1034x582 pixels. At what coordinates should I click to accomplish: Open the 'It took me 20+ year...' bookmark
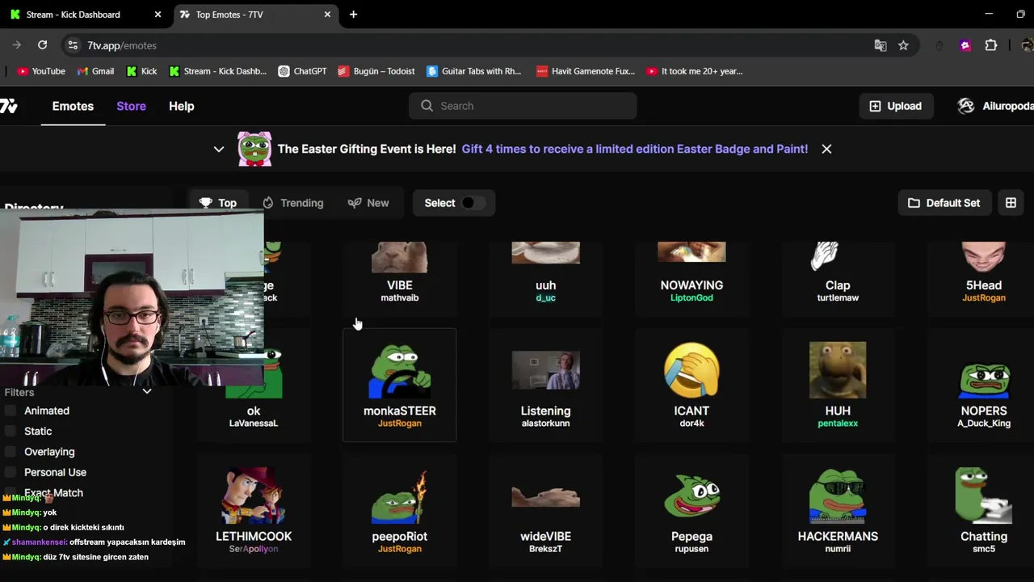pyautogui.click(x=694, y=71)
